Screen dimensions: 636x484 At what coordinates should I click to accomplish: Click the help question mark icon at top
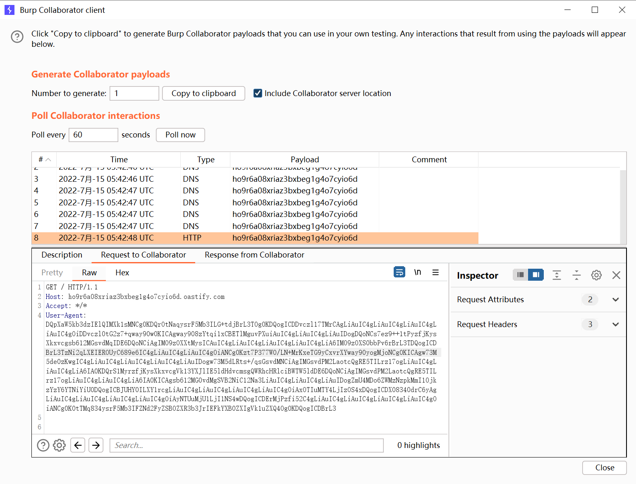[x=17, y=37]
